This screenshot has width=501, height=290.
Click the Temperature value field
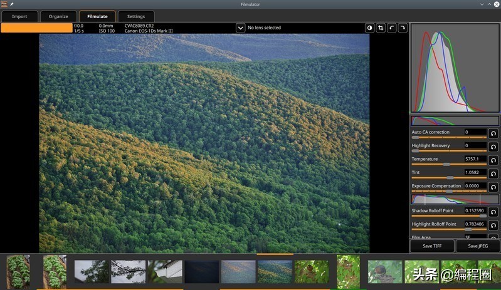click(475, 159)
